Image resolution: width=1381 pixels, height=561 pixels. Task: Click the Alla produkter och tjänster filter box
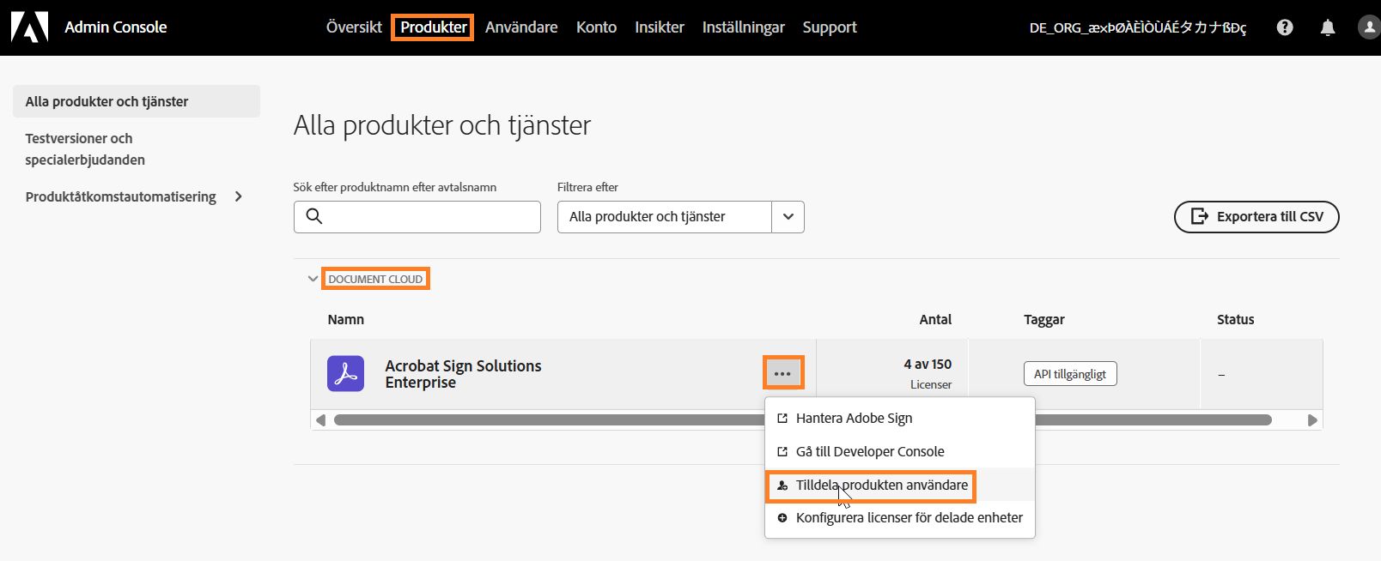pyautogui.click(x=665, y=217)
